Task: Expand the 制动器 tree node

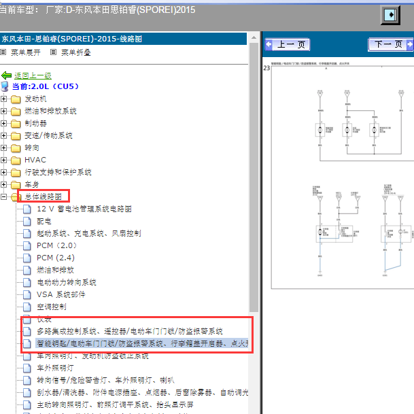Action: click(x=3, y=123)
